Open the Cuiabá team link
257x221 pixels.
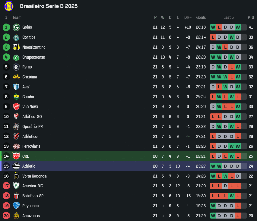tap(28, 97)
